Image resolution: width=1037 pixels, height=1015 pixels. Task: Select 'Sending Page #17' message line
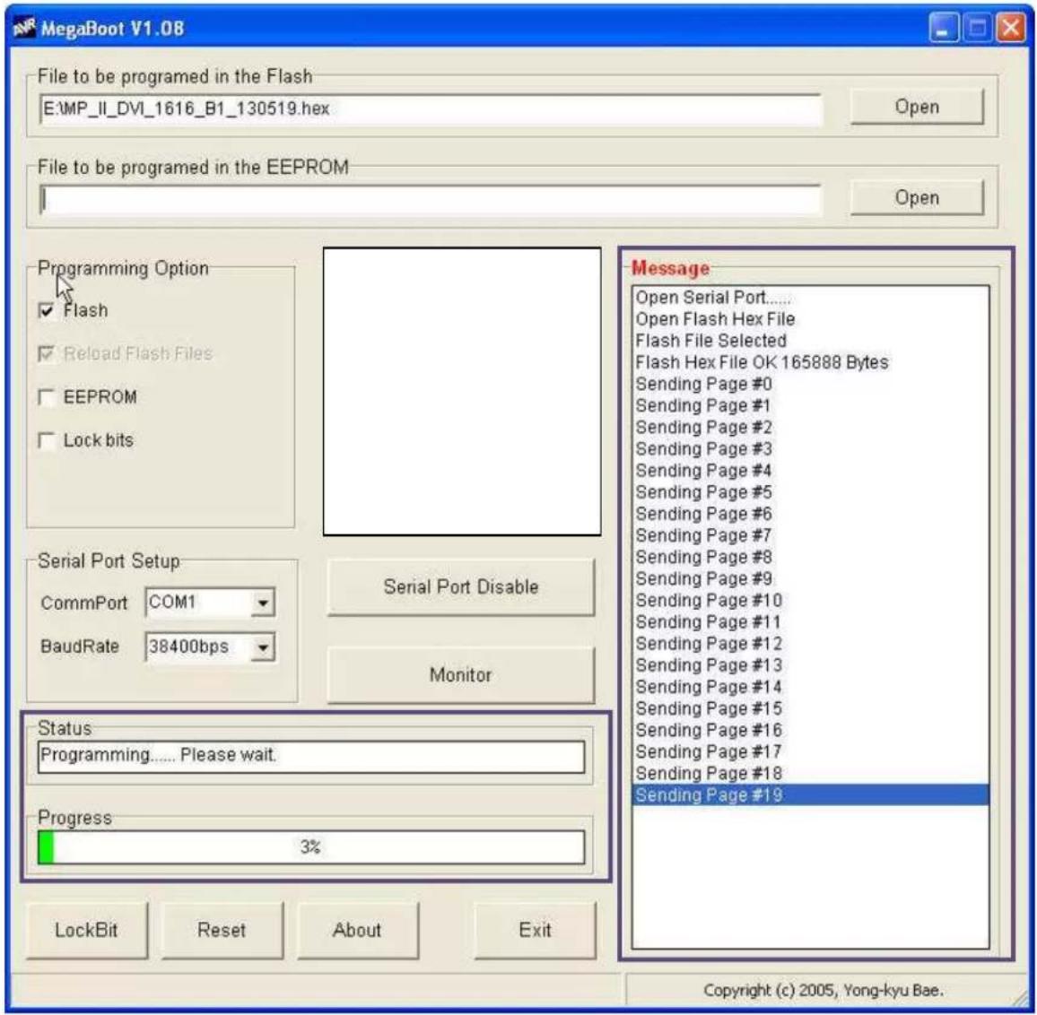pyautogui.click(x=809, y=751)
